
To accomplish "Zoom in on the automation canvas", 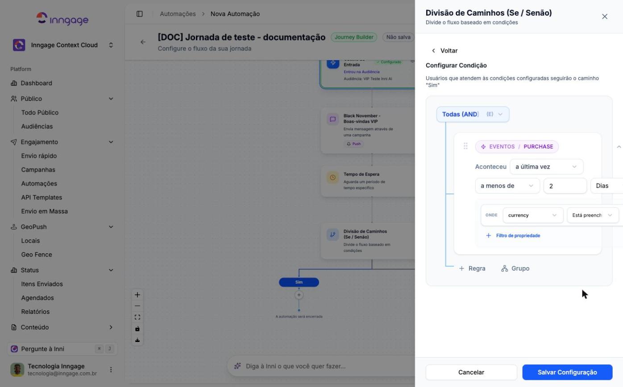I will point(137,295).
